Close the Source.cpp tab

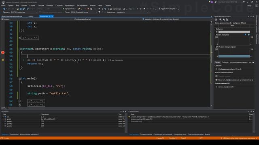pos(52,16)
